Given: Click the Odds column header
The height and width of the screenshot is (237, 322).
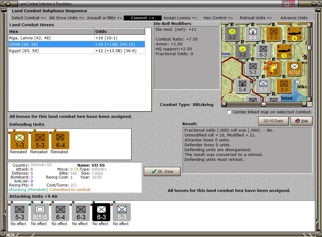Looking at the screenshot, I should (120, 32).
